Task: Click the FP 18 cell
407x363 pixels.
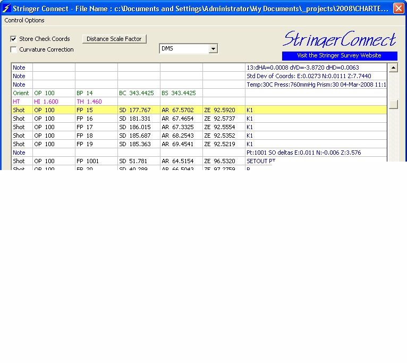Action: pyautogui.click(x=96, y=136)
